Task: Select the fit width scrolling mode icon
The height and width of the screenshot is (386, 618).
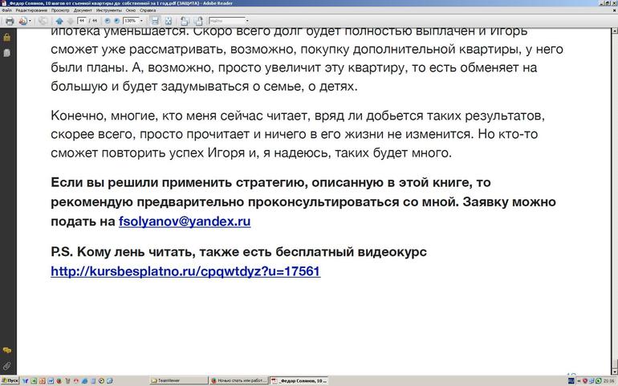Action: 153,21
